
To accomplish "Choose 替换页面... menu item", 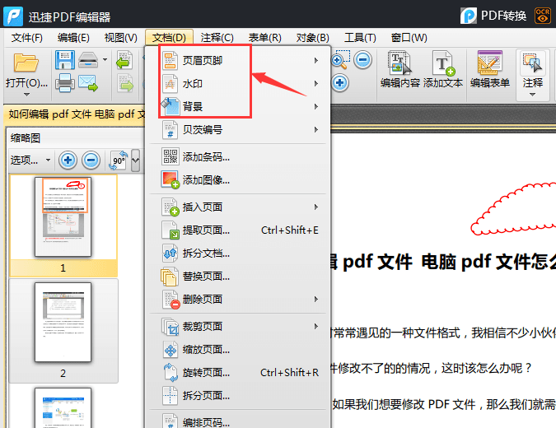I will tap(239, 276).
